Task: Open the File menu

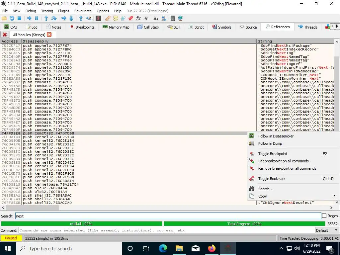Action: [x=5, y=11]
